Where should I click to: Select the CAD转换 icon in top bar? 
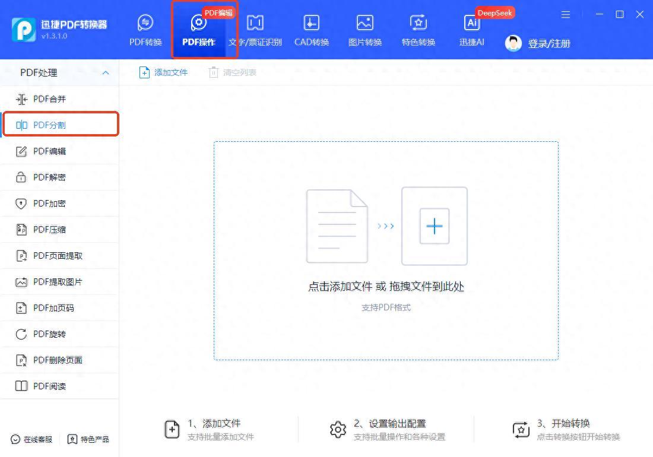click(x=312, y=23)
